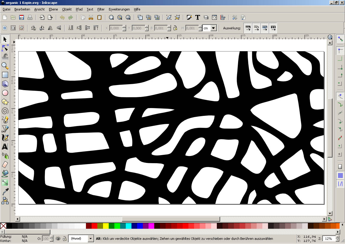Toggle current layer visibility eye icon
Image resolution: width=345 pixels, height=244 pixels.
point(58,239)
